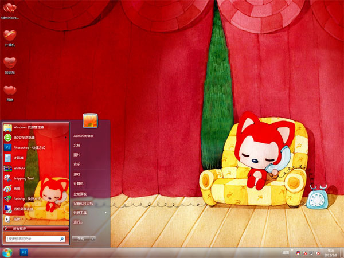This screenshot has height=258, width=344.
Task: Open the 网络 network desktop icon
Action: [x=10, y=93]
